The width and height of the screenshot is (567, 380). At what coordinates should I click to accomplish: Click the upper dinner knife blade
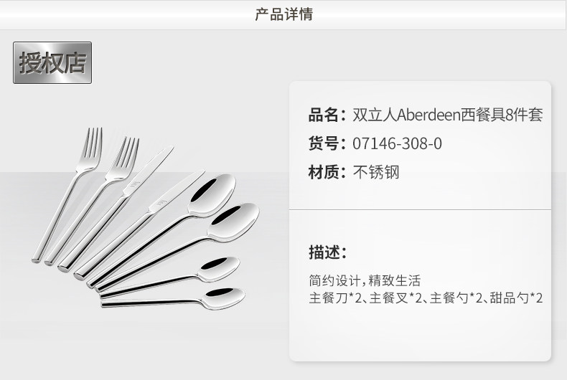(x=149, y=171)
